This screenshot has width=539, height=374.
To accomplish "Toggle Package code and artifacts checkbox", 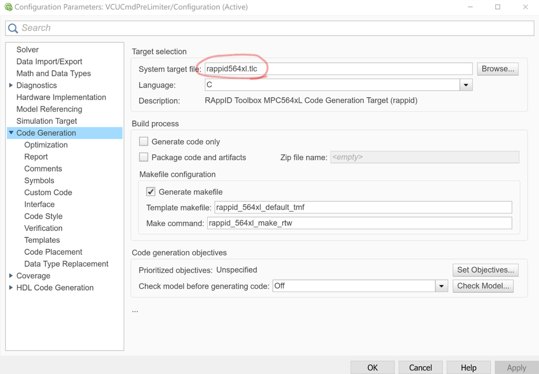I will tap(144, 158).
